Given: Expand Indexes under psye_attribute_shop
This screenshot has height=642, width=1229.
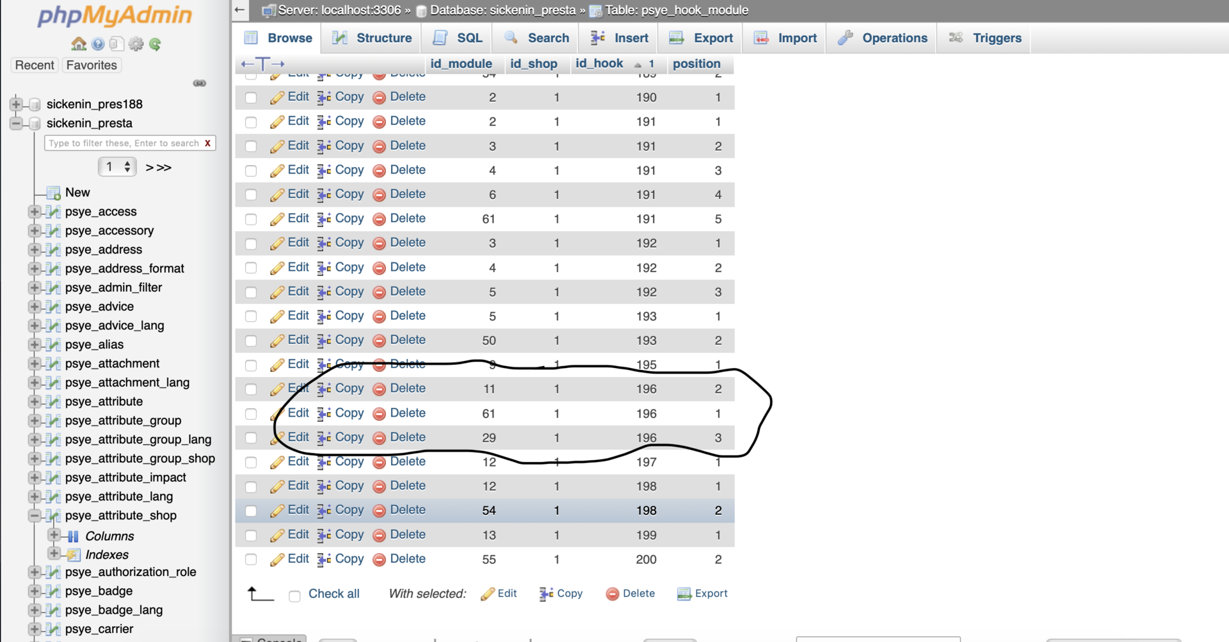Looking at the screenshot, I should [54, 554].
